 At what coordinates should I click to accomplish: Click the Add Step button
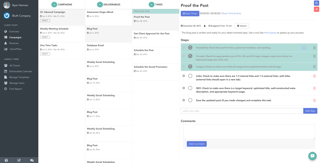[310, 111]
